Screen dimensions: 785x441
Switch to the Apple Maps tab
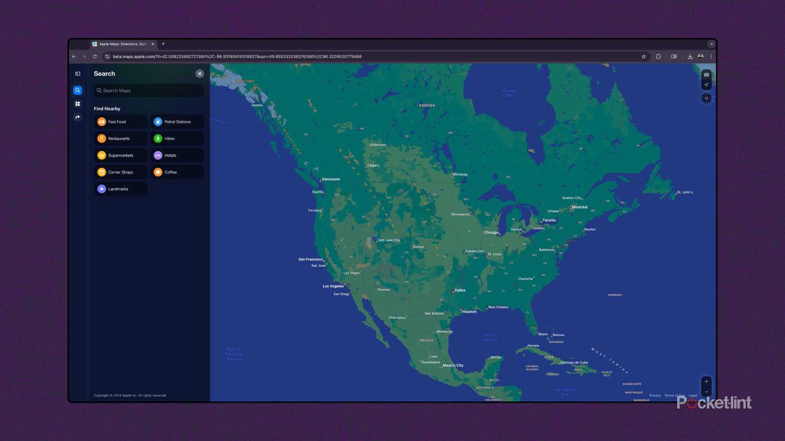[x=124, y=44]
